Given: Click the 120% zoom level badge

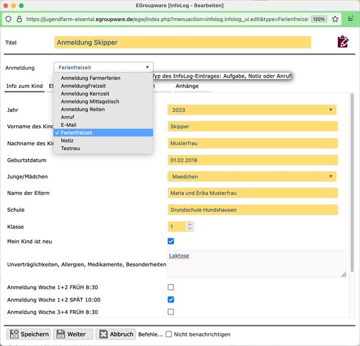Looking at the screenshot, I should click(x=319, y=19).
